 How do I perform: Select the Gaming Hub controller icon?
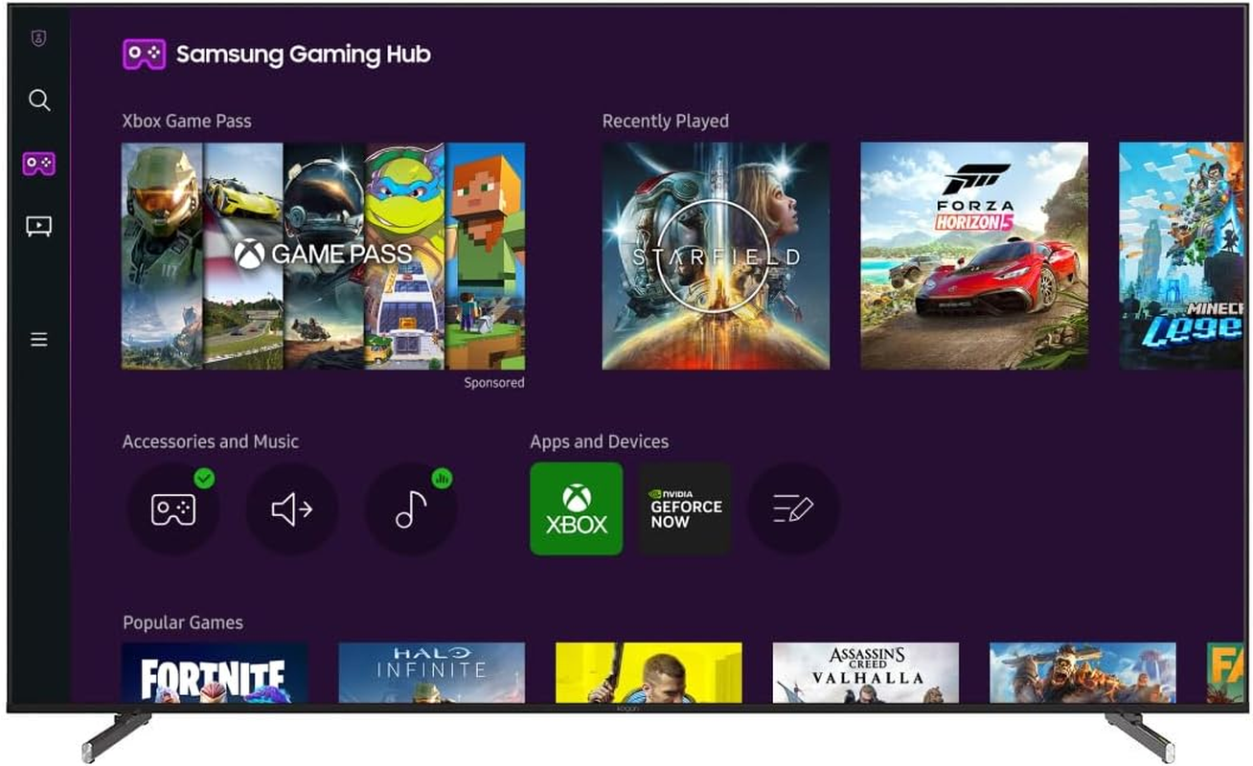click(x=38, y=163)
